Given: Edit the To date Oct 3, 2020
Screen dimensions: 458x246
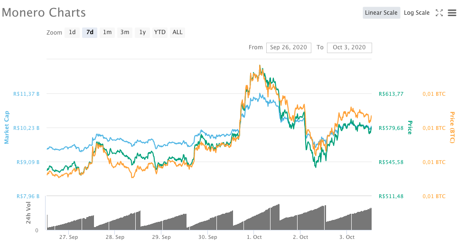Looking at the screenshot, I should point(349,47).
